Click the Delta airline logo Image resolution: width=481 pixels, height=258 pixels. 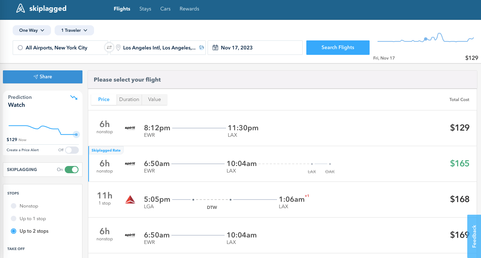point(130,199)
